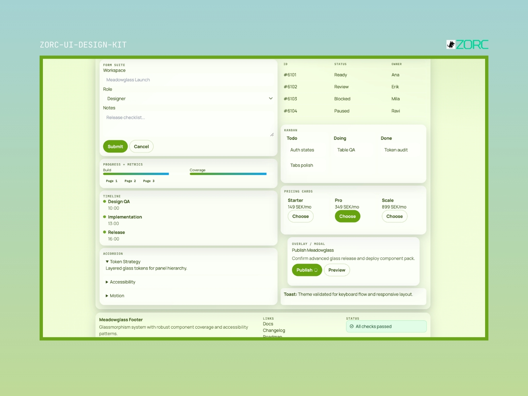Screen dimensions: 528x396
Task: Go to Page 2
Action: pyautogui.click(x=130, y=181)
